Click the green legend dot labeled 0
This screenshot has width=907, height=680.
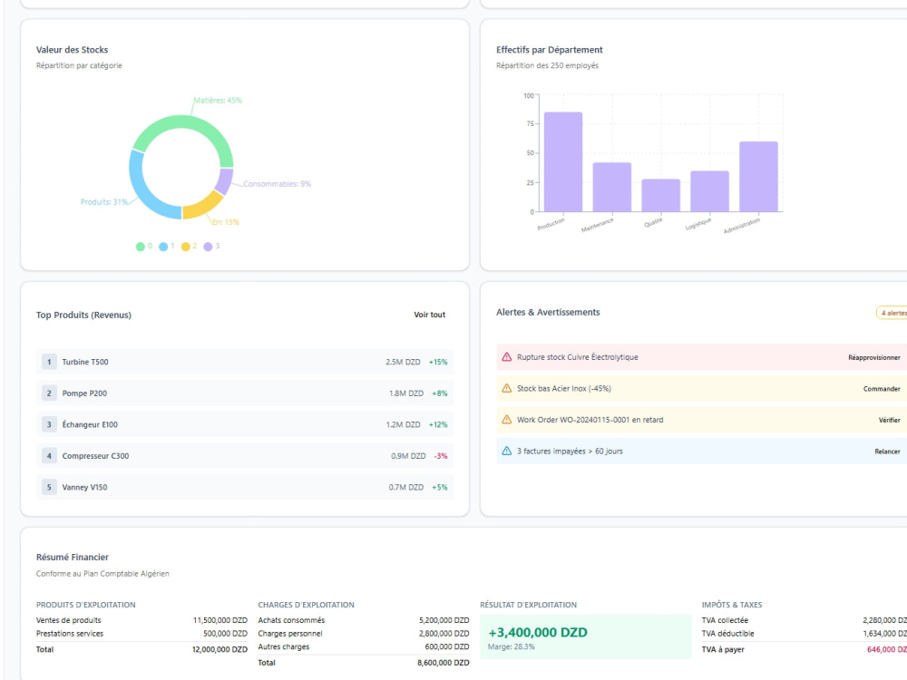point(140,247)
